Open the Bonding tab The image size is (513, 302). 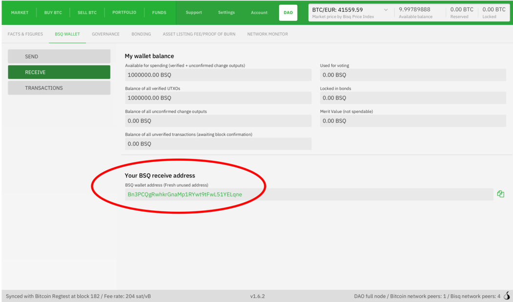(x=141, y=34)
